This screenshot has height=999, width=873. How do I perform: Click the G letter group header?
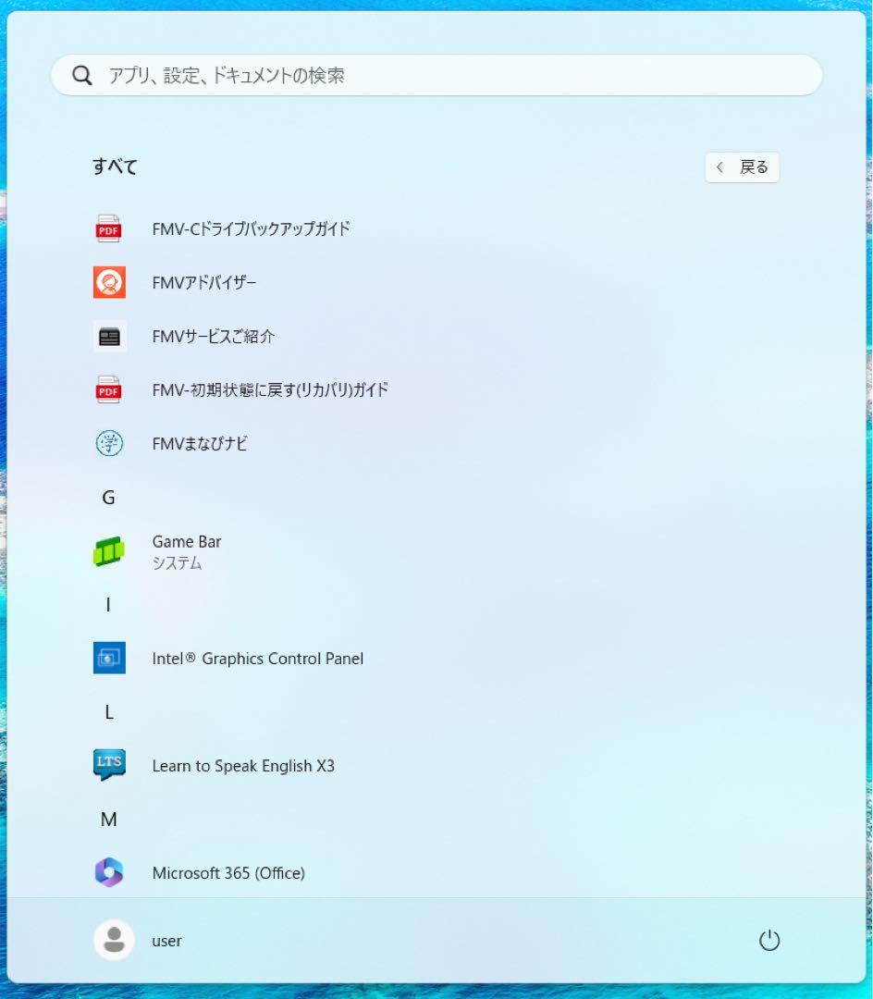pyautogui.click(x=109, y=498)
